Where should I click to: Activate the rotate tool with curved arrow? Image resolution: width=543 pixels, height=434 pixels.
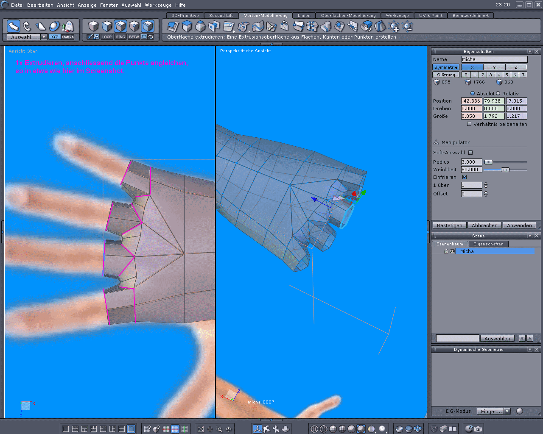(27, 26)
